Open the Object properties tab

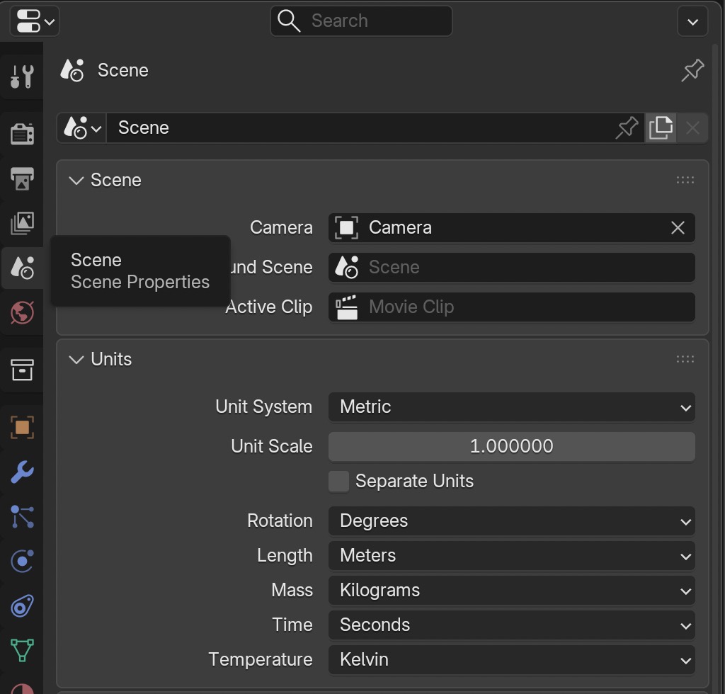[22, 427]
